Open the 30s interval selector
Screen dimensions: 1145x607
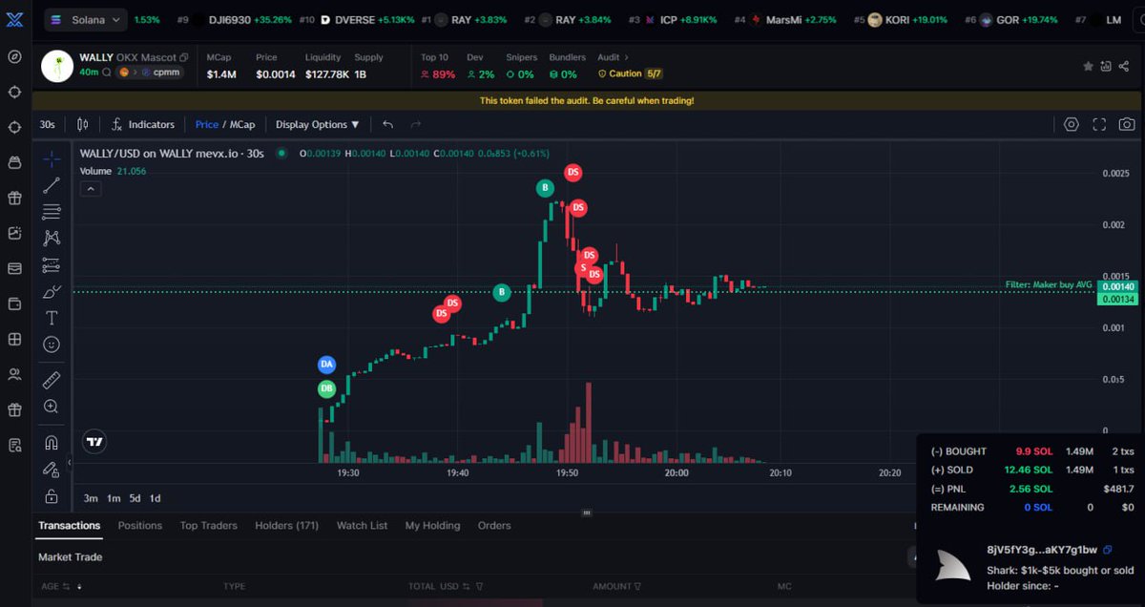[47, 124]
